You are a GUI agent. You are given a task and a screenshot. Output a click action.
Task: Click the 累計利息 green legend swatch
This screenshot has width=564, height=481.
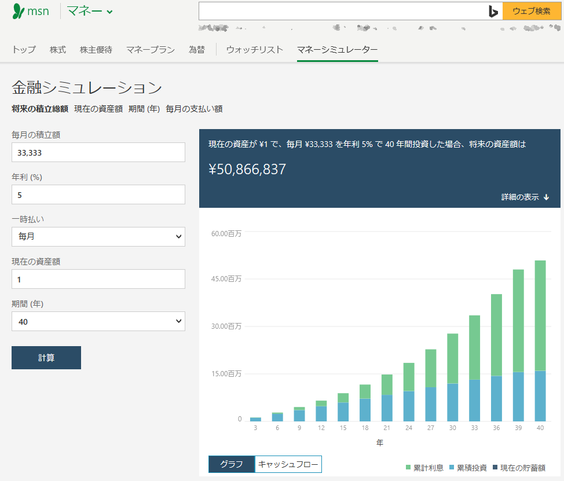[x=408, y=467]
